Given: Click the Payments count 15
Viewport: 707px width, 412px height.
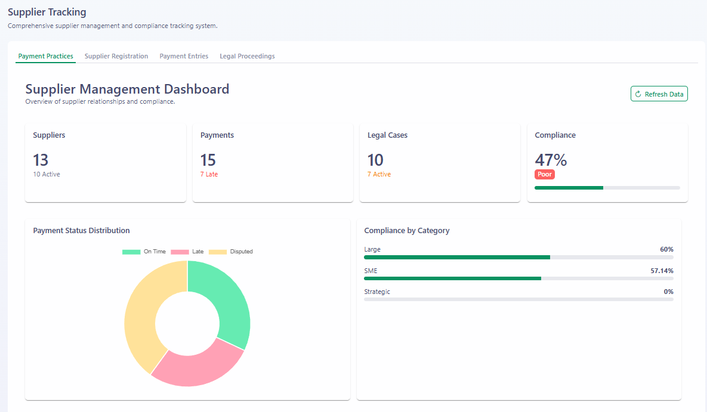Looking at the screenshot, I should click(208, 160).
